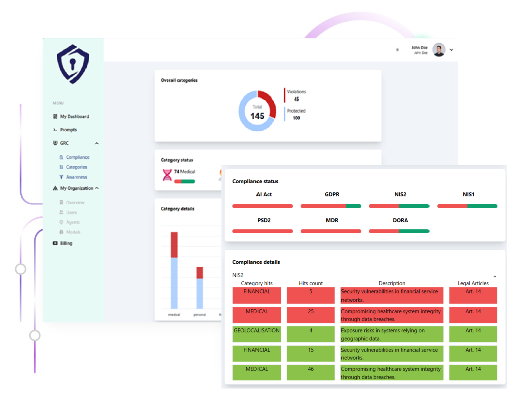The image size is (515, 393).
Task: Click the DORA compliance progress bar
Action: click(x=399, y=231)
